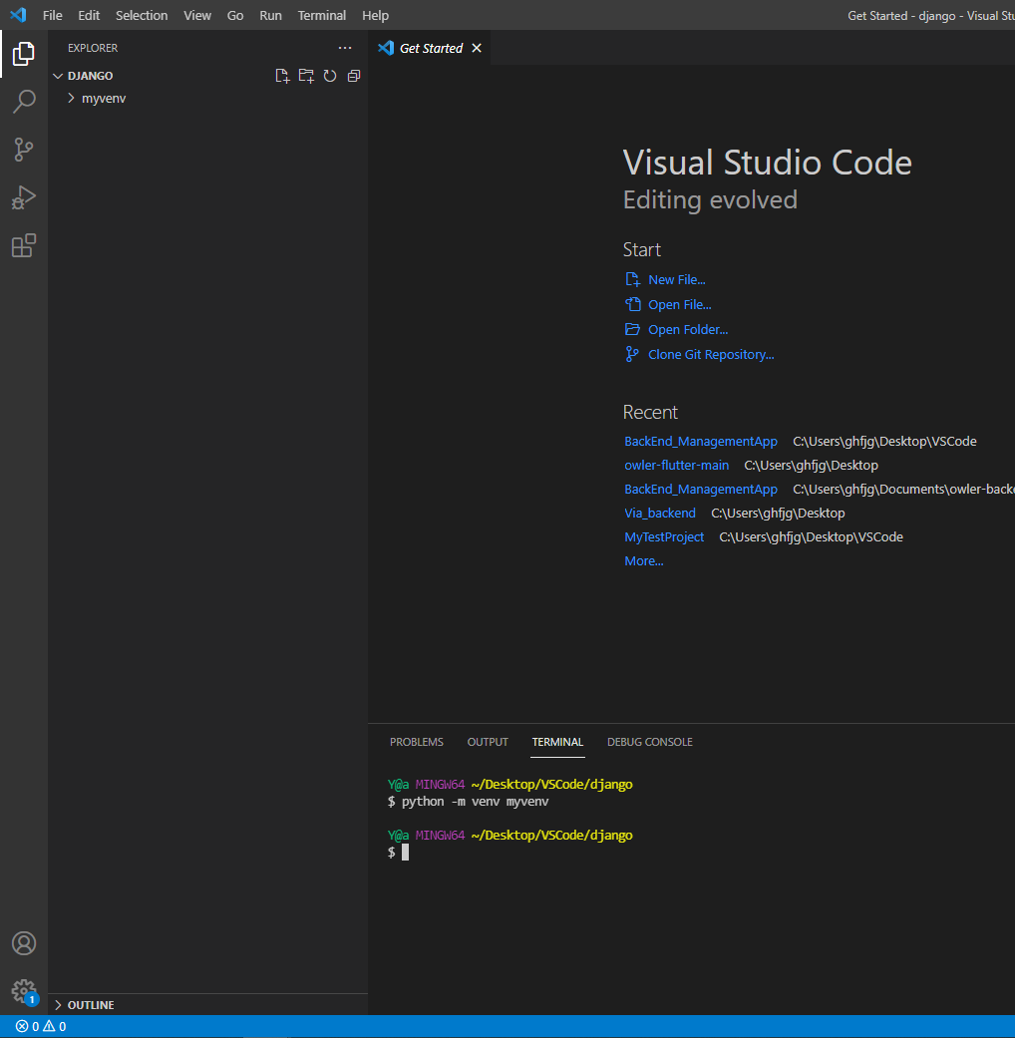This screenshot has width=1015, height=1038.
Task: Click the terminal prompt cursor line
Action: 399,852
